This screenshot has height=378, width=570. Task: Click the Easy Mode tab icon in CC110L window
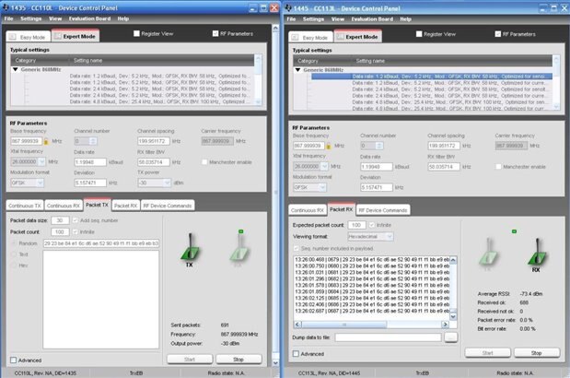(13, 37)
